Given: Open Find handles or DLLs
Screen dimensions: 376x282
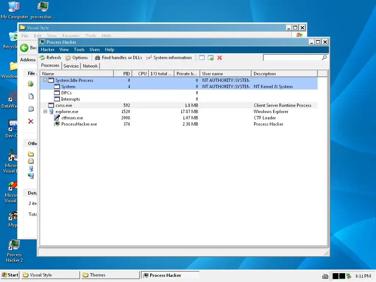Looking at the screenshot, I should pos(119,58).
